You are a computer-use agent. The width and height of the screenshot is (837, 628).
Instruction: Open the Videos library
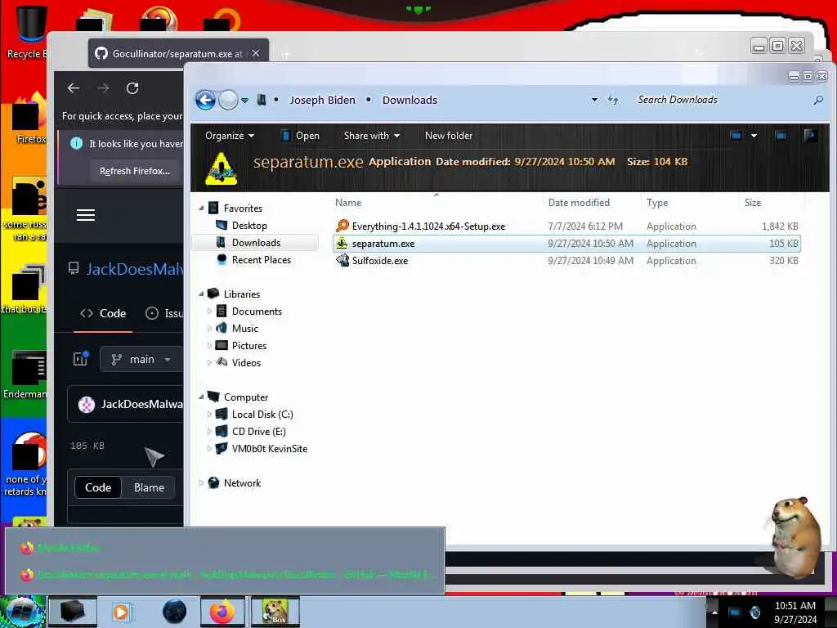(246, 362)
